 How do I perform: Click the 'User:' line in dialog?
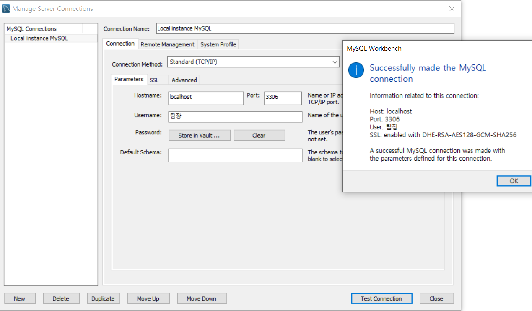click(384, 127)
